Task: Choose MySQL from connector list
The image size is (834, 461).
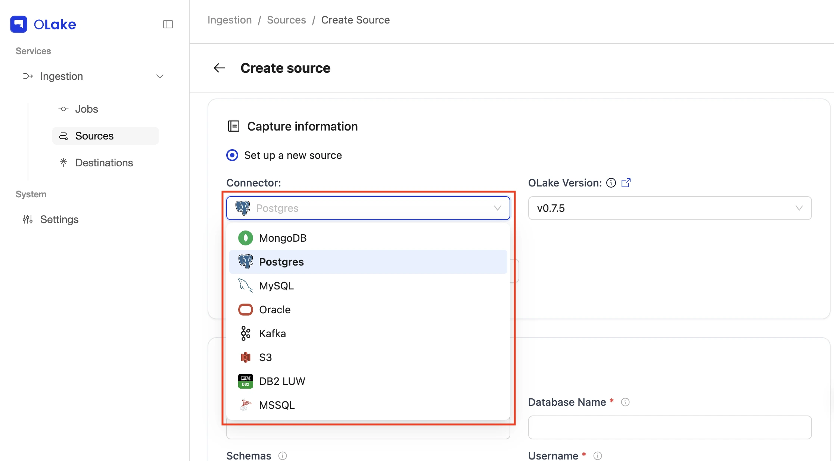Action: (x=368, y=286)
